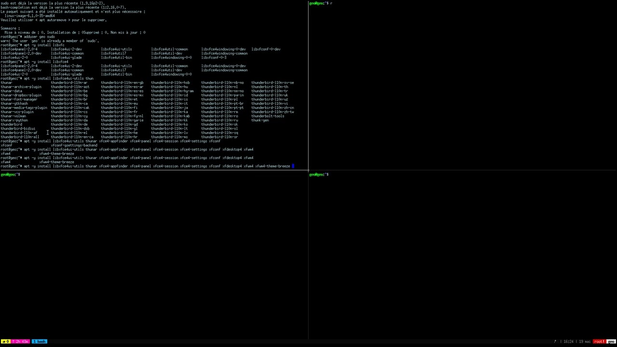Click the warn 'already a member of sudo' line
617x347 pixels.
point(50,41)
